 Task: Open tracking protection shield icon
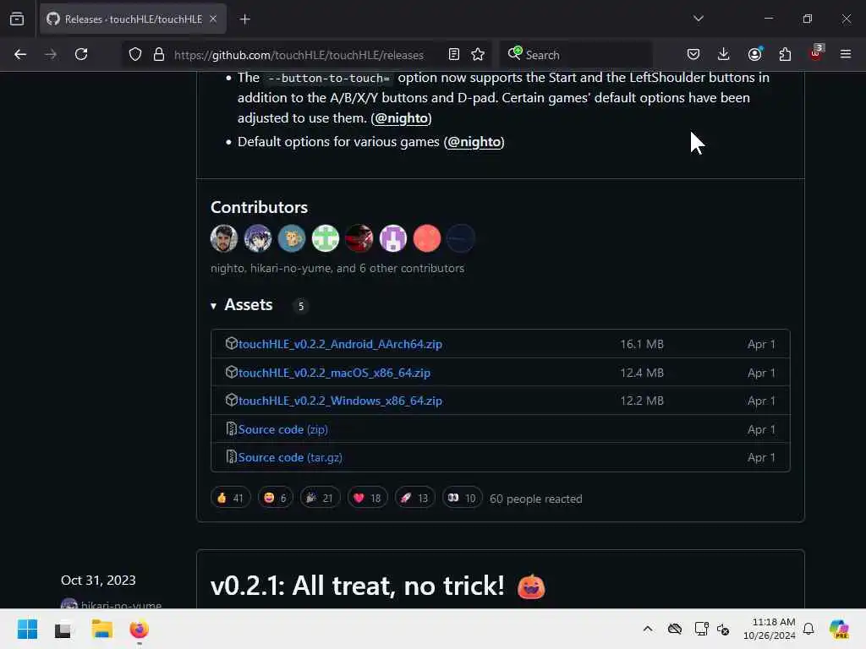pos(135,54)
